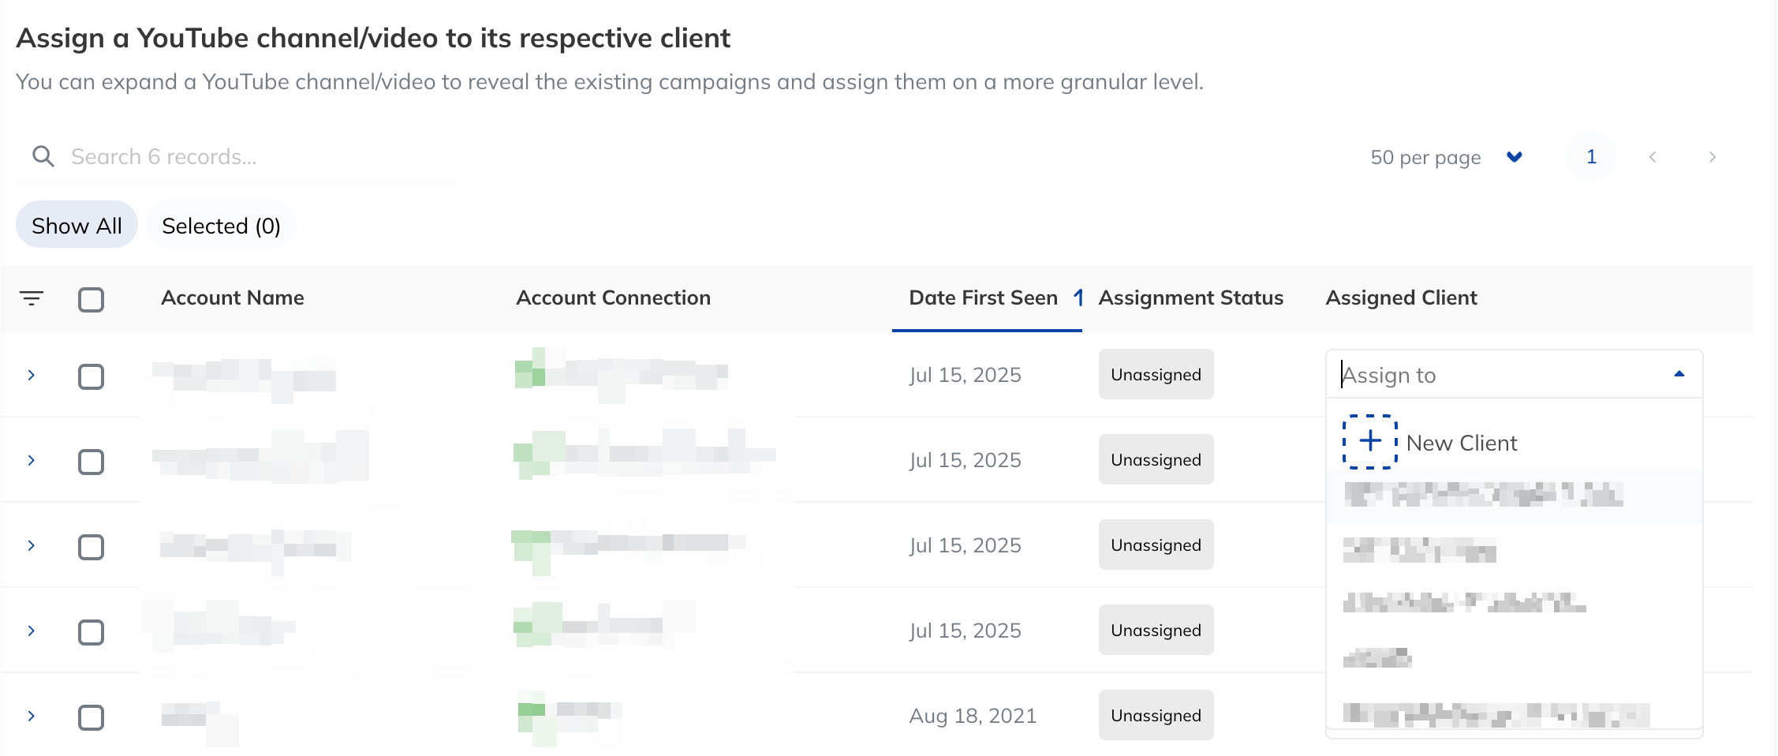Expand the first account row

[32, 375]
